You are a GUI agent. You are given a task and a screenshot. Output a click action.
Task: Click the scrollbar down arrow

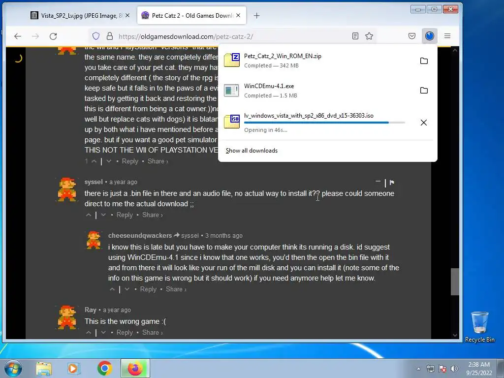(x=455, y=335)
